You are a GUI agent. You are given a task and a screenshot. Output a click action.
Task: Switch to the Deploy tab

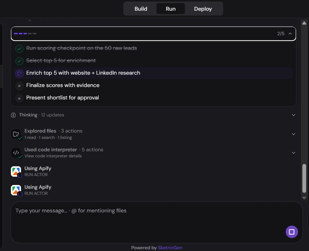tap(203, 9)
